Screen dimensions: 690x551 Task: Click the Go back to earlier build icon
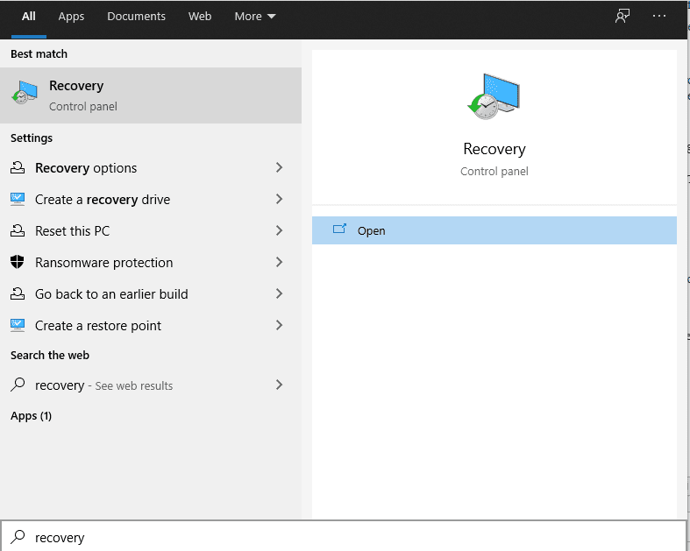click(x=18, y=293)
